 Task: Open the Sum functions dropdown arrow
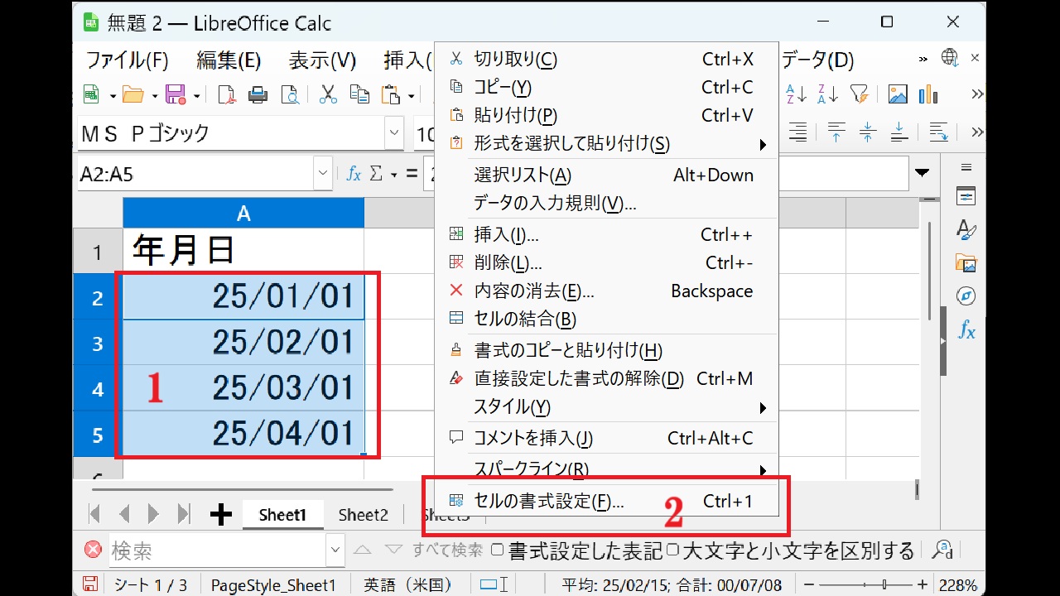pos(393,175)
